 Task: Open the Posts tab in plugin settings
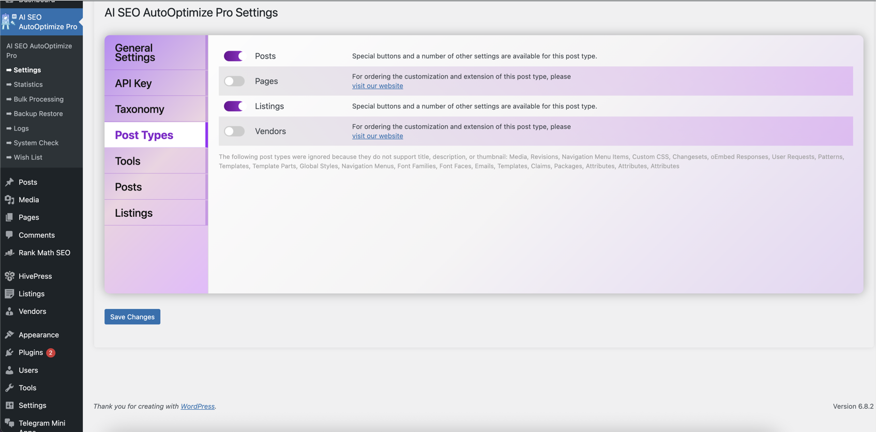tap(156, 187)
